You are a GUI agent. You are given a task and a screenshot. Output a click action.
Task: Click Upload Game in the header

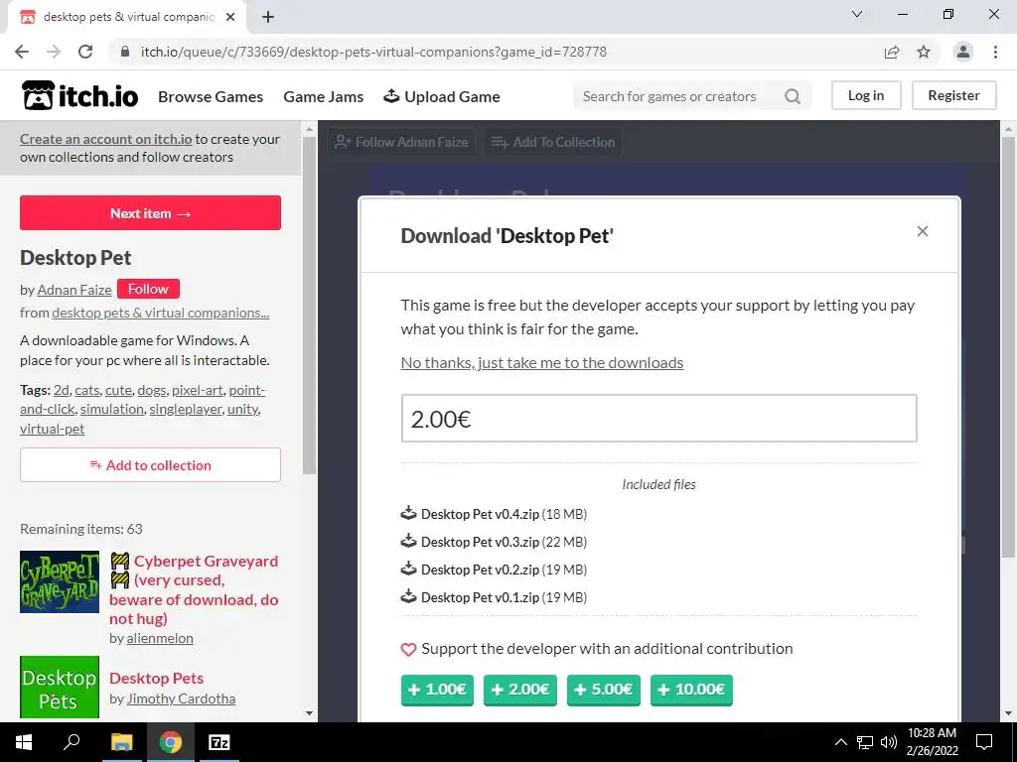(442, 96)
